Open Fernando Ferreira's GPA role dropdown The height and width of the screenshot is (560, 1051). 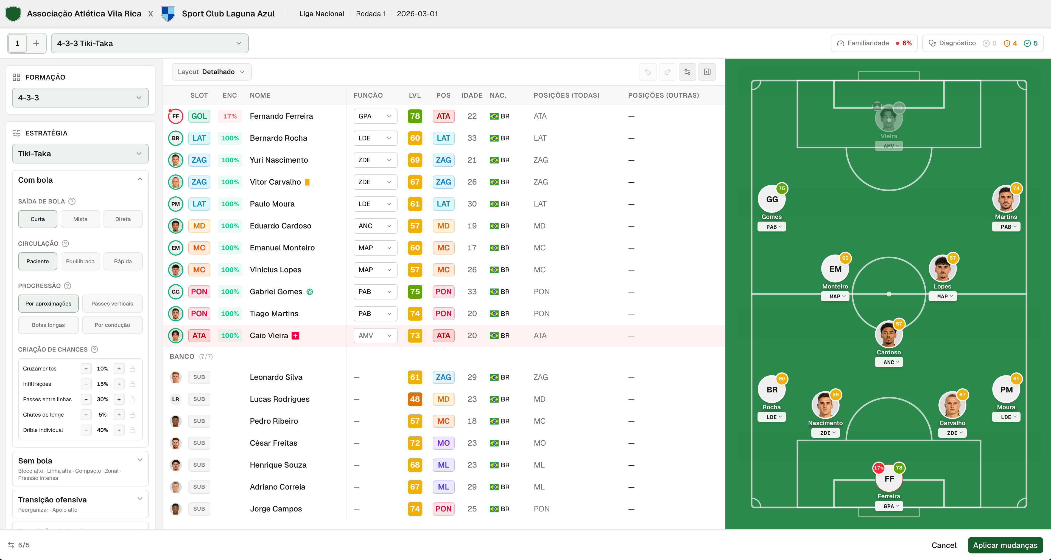pyautogui.click(x=375, y=116)
